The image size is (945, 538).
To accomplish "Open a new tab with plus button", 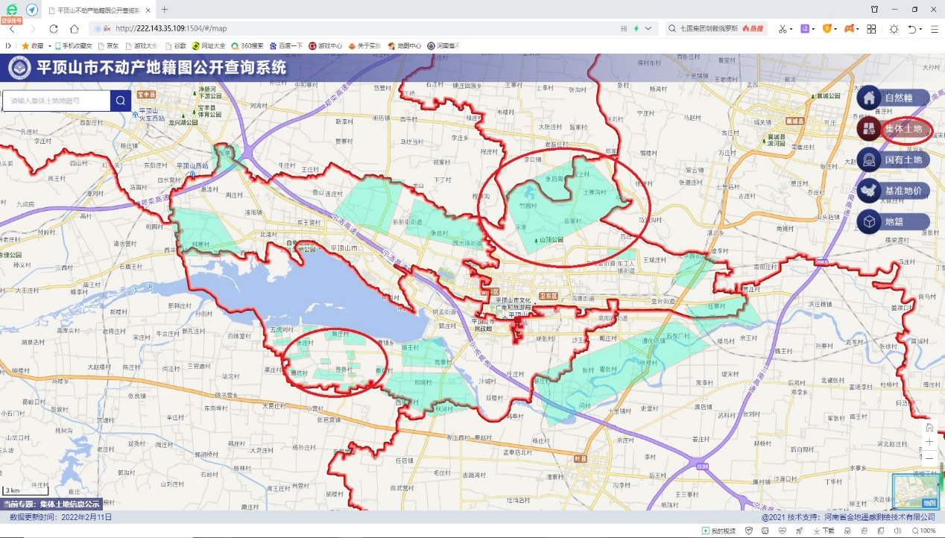I will point(165,10).
